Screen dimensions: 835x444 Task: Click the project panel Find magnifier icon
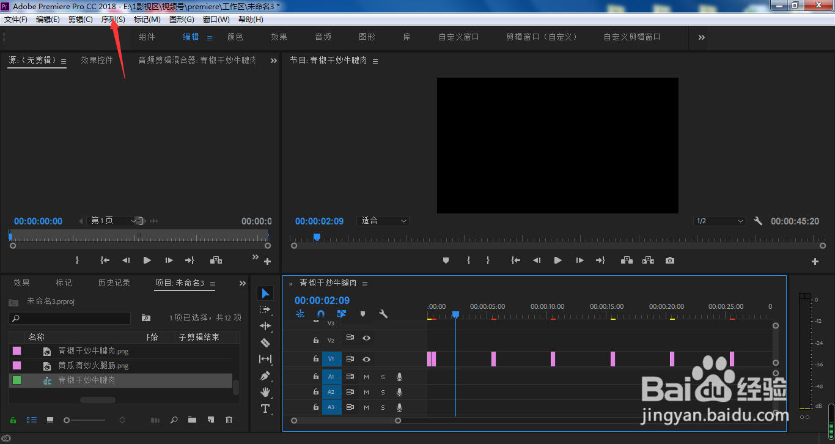(x=174, y=420)
